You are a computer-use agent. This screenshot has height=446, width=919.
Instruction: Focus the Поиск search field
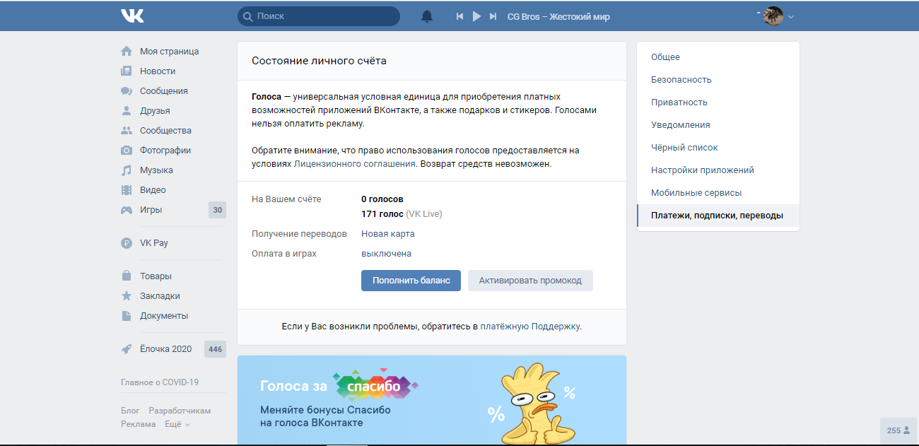[x=319, y=16]
